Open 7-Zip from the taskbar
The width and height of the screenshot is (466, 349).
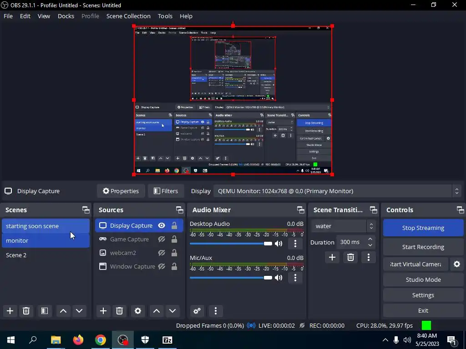[x=167, y=340]
